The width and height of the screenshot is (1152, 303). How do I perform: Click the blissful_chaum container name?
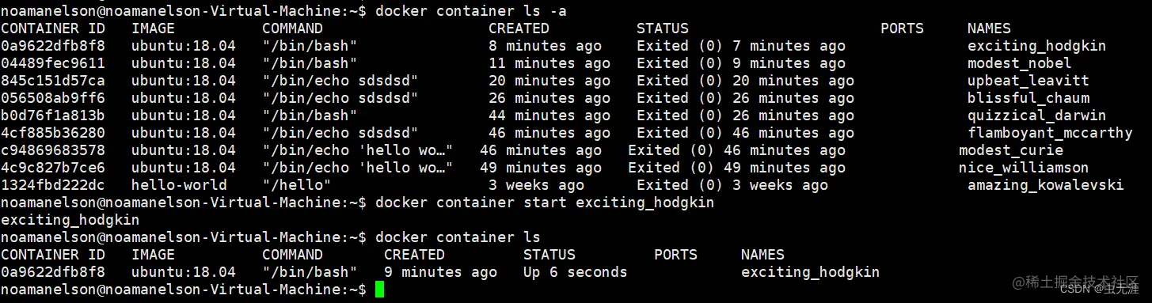click(1028, 98)
